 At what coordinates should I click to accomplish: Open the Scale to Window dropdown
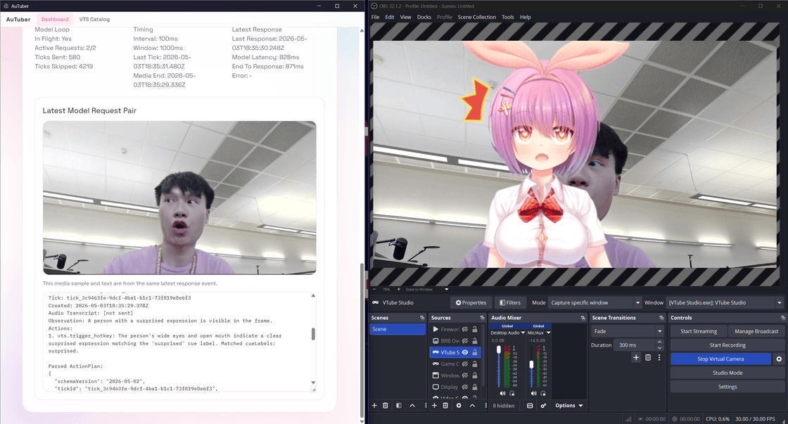click(446, 290)
